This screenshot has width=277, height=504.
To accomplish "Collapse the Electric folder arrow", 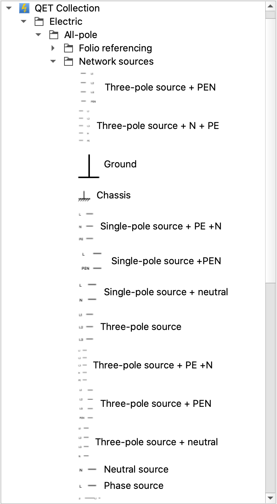I will pos(24,21).
